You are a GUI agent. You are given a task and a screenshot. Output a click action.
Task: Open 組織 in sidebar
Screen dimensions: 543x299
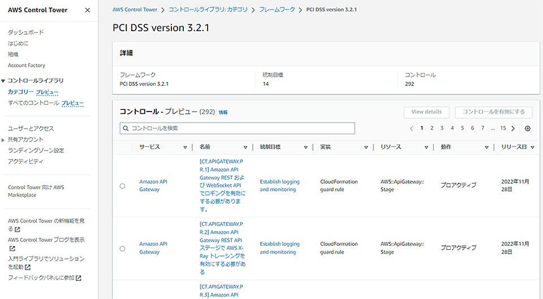click(13, 54)
